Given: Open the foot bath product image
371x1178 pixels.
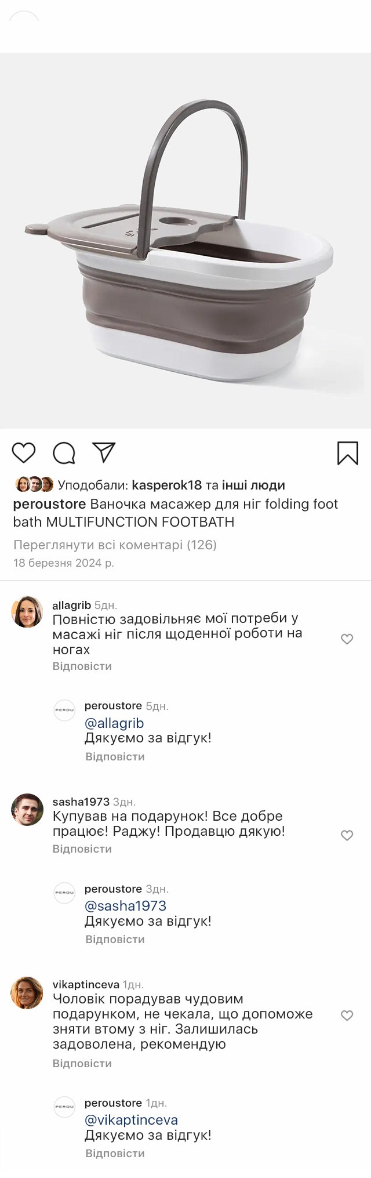Looking at the screenshot, I should (x=185, y=241).
